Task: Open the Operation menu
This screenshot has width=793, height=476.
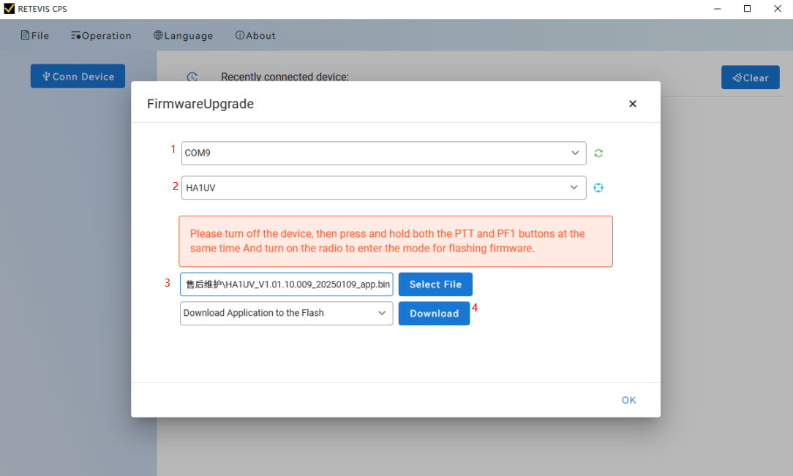Action: (x=101, y=35)
